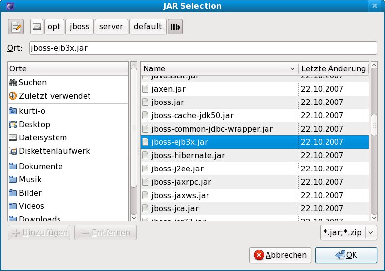Select file jboss-jaxrpc.jar
Viewport: 385px width, 271px height.
pos(255,182)
